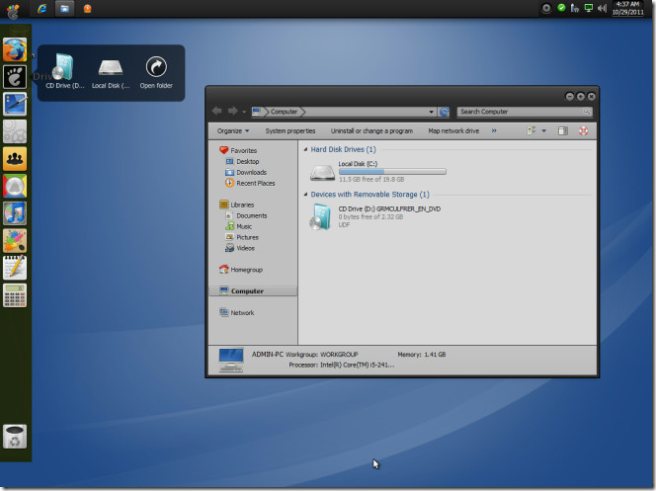The width and height of the screenshot is (656, 491).
Task: Click the Ubuntu-style start logo
Action: [x=13, y=11]
